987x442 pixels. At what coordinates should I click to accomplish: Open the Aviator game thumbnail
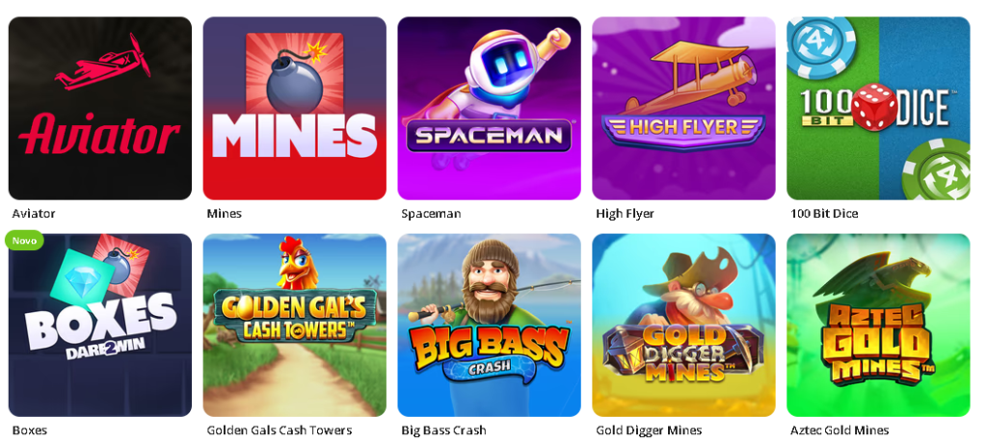pyautogui.click(x=100, y=108)
